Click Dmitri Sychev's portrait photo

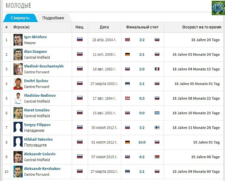pyautogui.click(x=18, y=84)
